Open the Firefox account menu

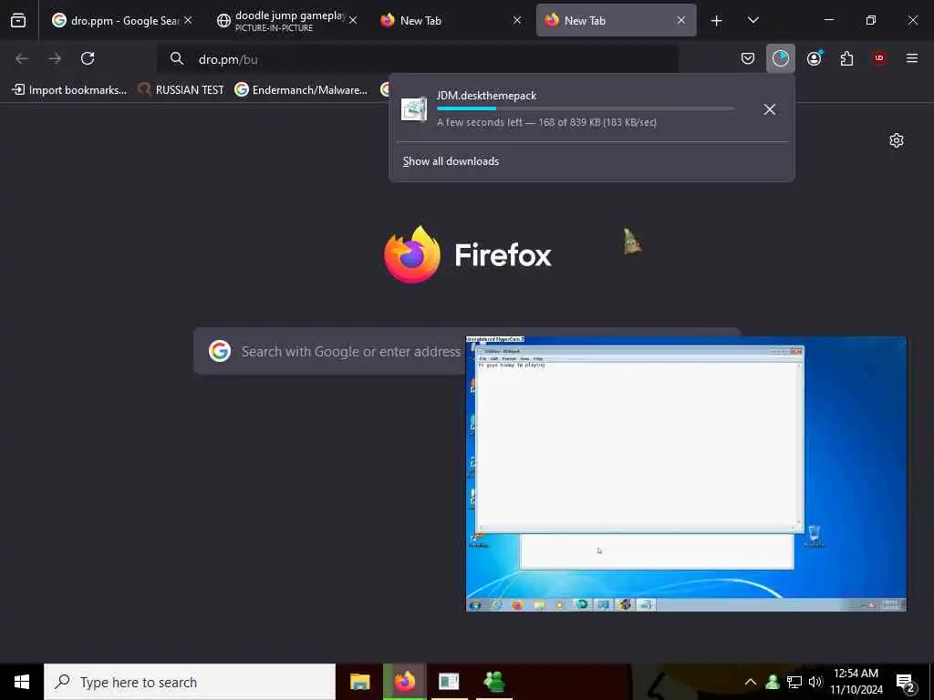[x=815, y=58]
